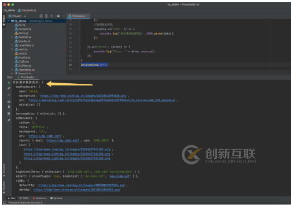
Task: Click the green Rerun button in Run panel
Action: (8, 82)
